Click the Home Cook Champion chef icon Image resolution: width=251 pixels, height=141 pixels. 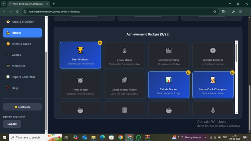[x=213, y=80]
